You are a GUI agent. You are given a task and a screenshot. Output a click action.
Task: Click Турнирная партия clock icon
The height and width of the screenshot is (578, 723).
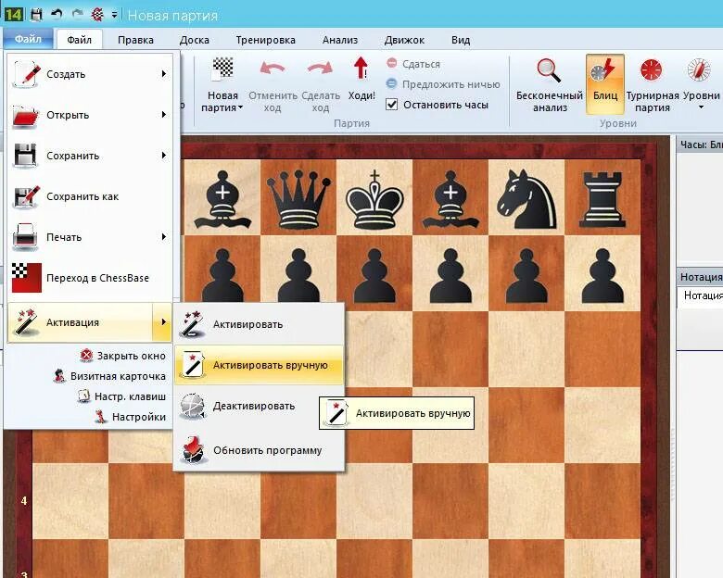coord(651,70)
